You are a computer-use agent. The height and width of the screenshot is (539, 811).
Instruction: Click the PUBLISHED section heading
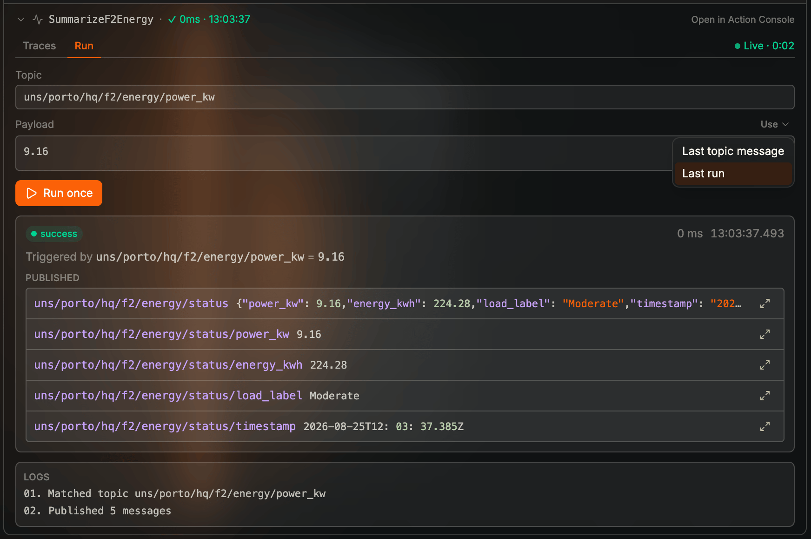(53, 278)
